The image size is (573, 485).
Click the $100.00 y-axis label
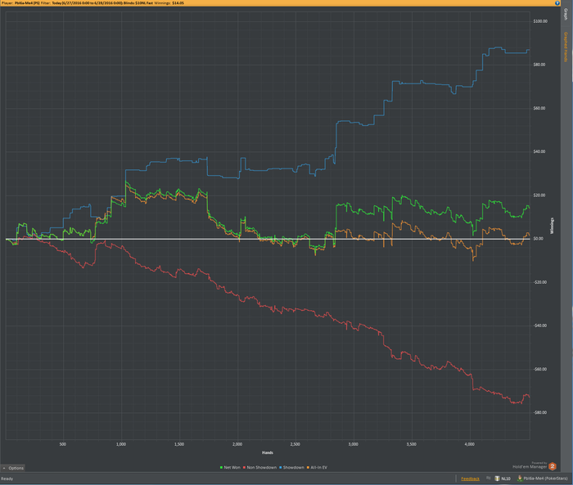point(540,21)
